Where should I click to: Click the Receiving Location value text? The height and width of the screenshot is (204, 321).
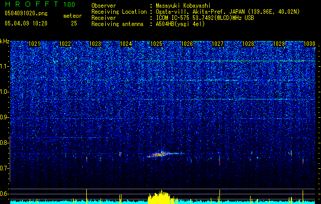click(228, 12)
